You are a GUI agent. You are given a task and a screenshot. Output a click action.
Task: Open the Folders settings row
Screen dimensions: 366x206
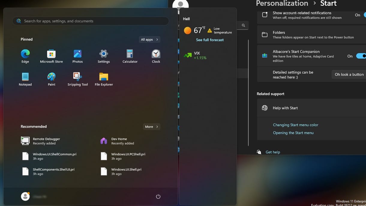click(311, 35)
